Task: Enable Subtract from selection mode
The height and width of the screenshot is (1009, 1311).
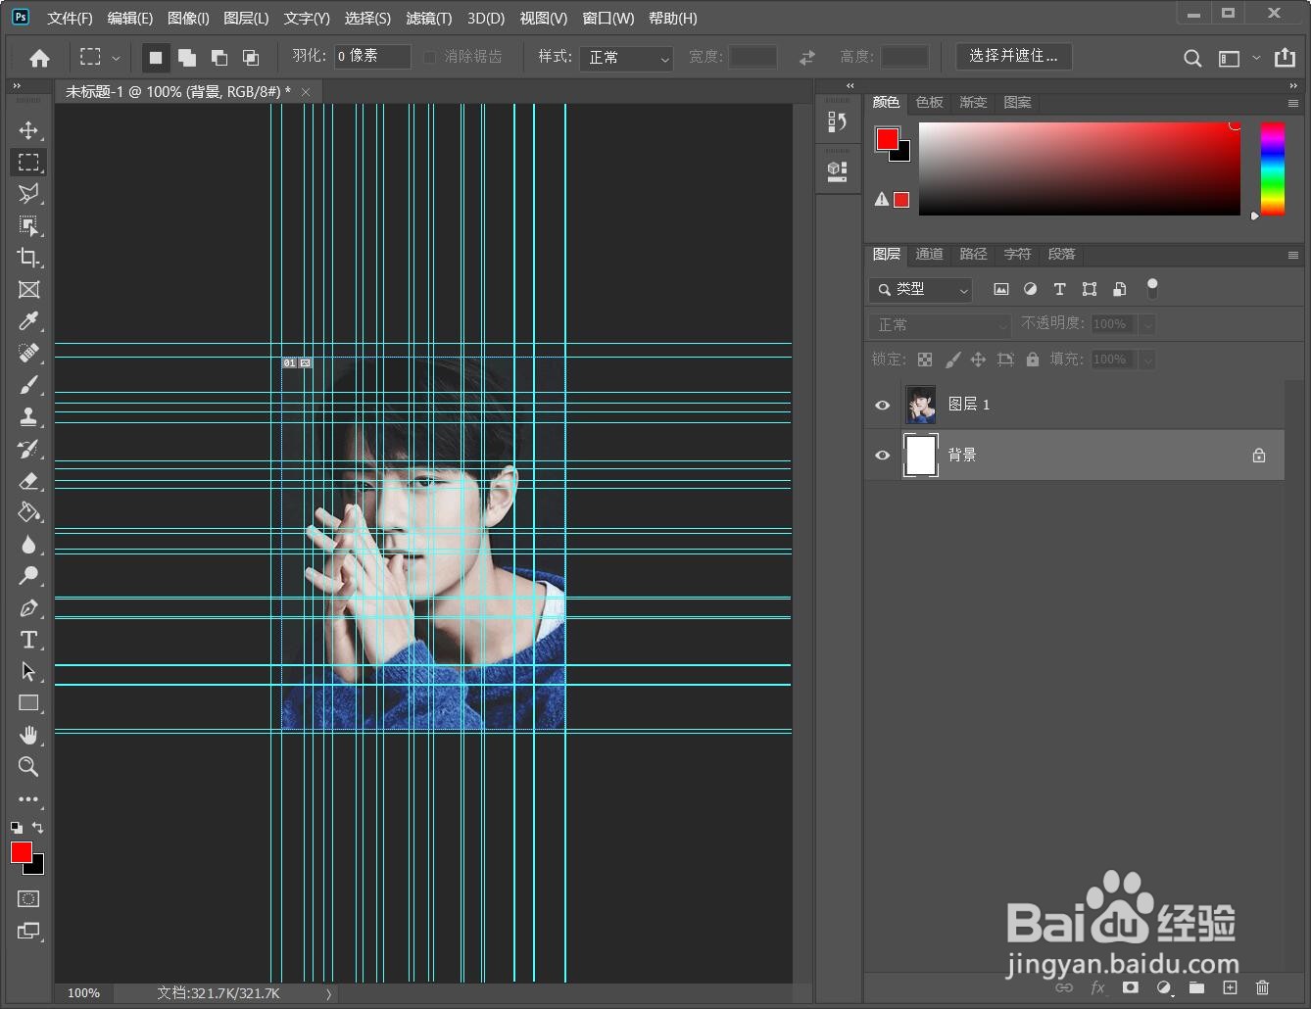Action: pyautogui.click(x=219, y=58)
